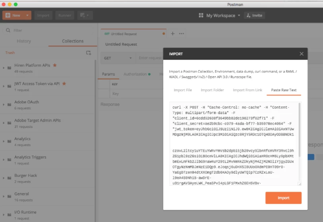
Task: Toggle star on JWT Access Token via API
Action: coord(64,83)
